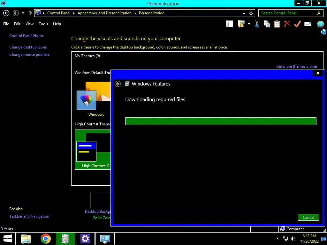Screen dimensions: 327x245
Task: Click the Copy icon in toolbar
Action: [x=267, y=24]
